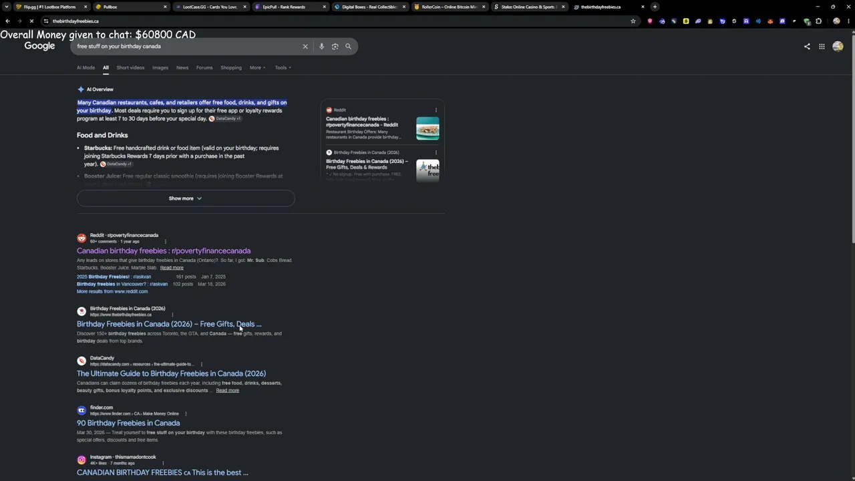Click Read more under Reddit snippet

(x=172, y=268)
